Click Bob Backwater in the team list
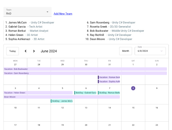 pyautogui.click(x=99, y=31)
